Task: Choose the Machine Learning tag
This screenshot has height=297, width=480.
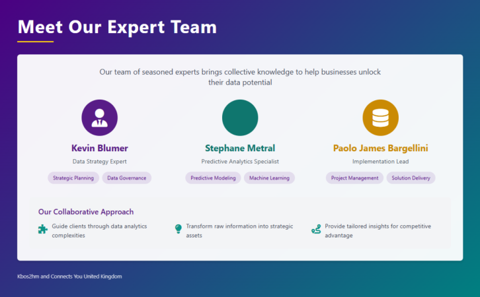Action: (x=269, y=178)
